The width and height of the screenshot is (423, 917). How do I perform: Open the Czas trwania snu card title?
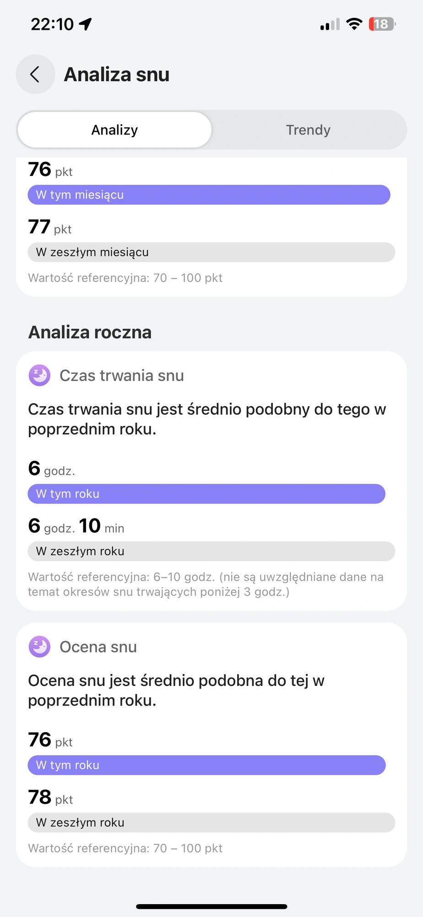coord(122,376)
